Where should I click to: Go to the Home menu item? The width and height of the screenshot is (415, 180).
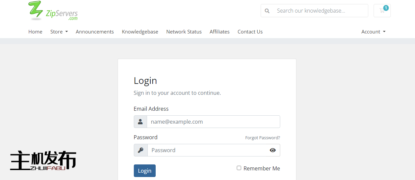(35, 32)
